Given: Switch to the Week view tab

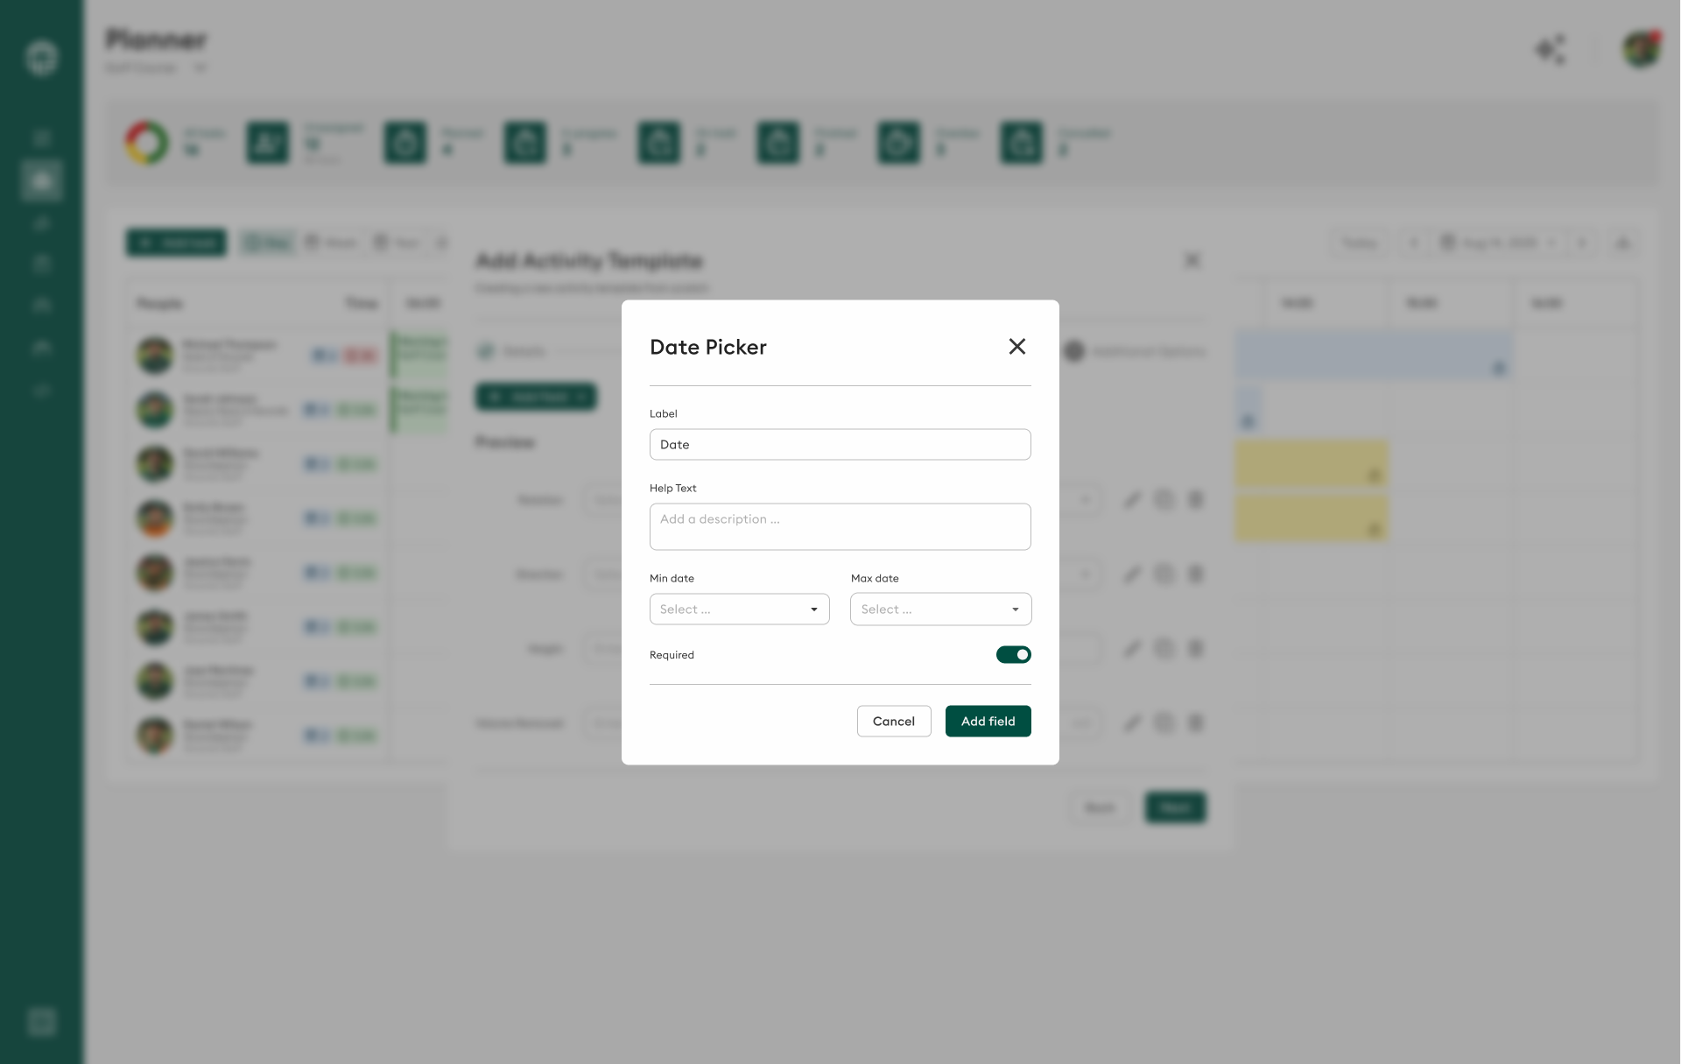Looking at the screenshot, I should (x=331, y=242).
